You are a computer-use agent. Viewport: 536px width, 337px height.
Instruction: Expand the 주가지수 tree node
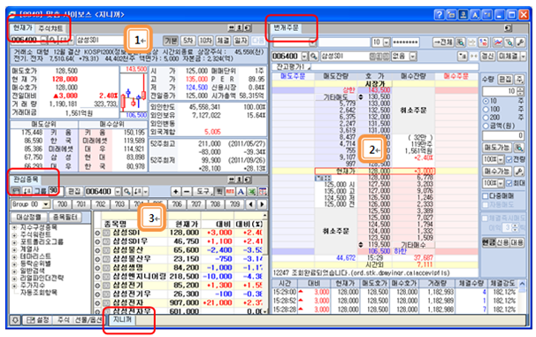(x=15, y=286)
